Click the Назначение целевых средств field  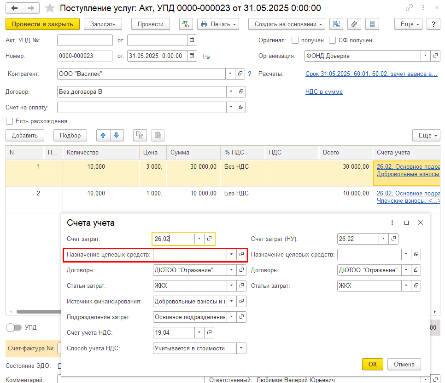190,254
